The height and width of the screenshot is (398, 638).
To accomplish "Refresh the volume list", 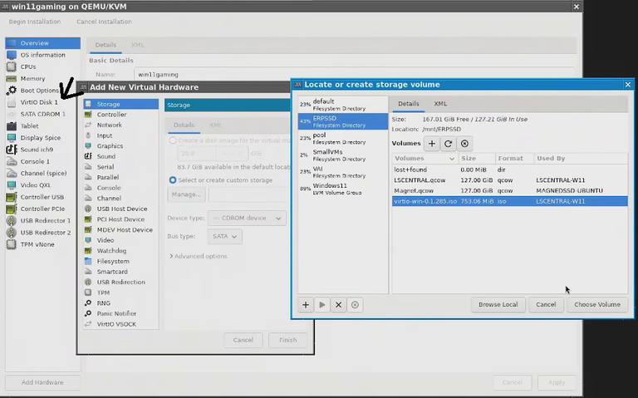I will [448, 144].
